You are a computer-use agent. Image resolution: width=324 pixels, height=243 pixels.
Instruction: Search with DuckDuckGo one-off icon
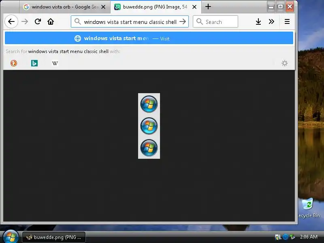pos(14,63)
